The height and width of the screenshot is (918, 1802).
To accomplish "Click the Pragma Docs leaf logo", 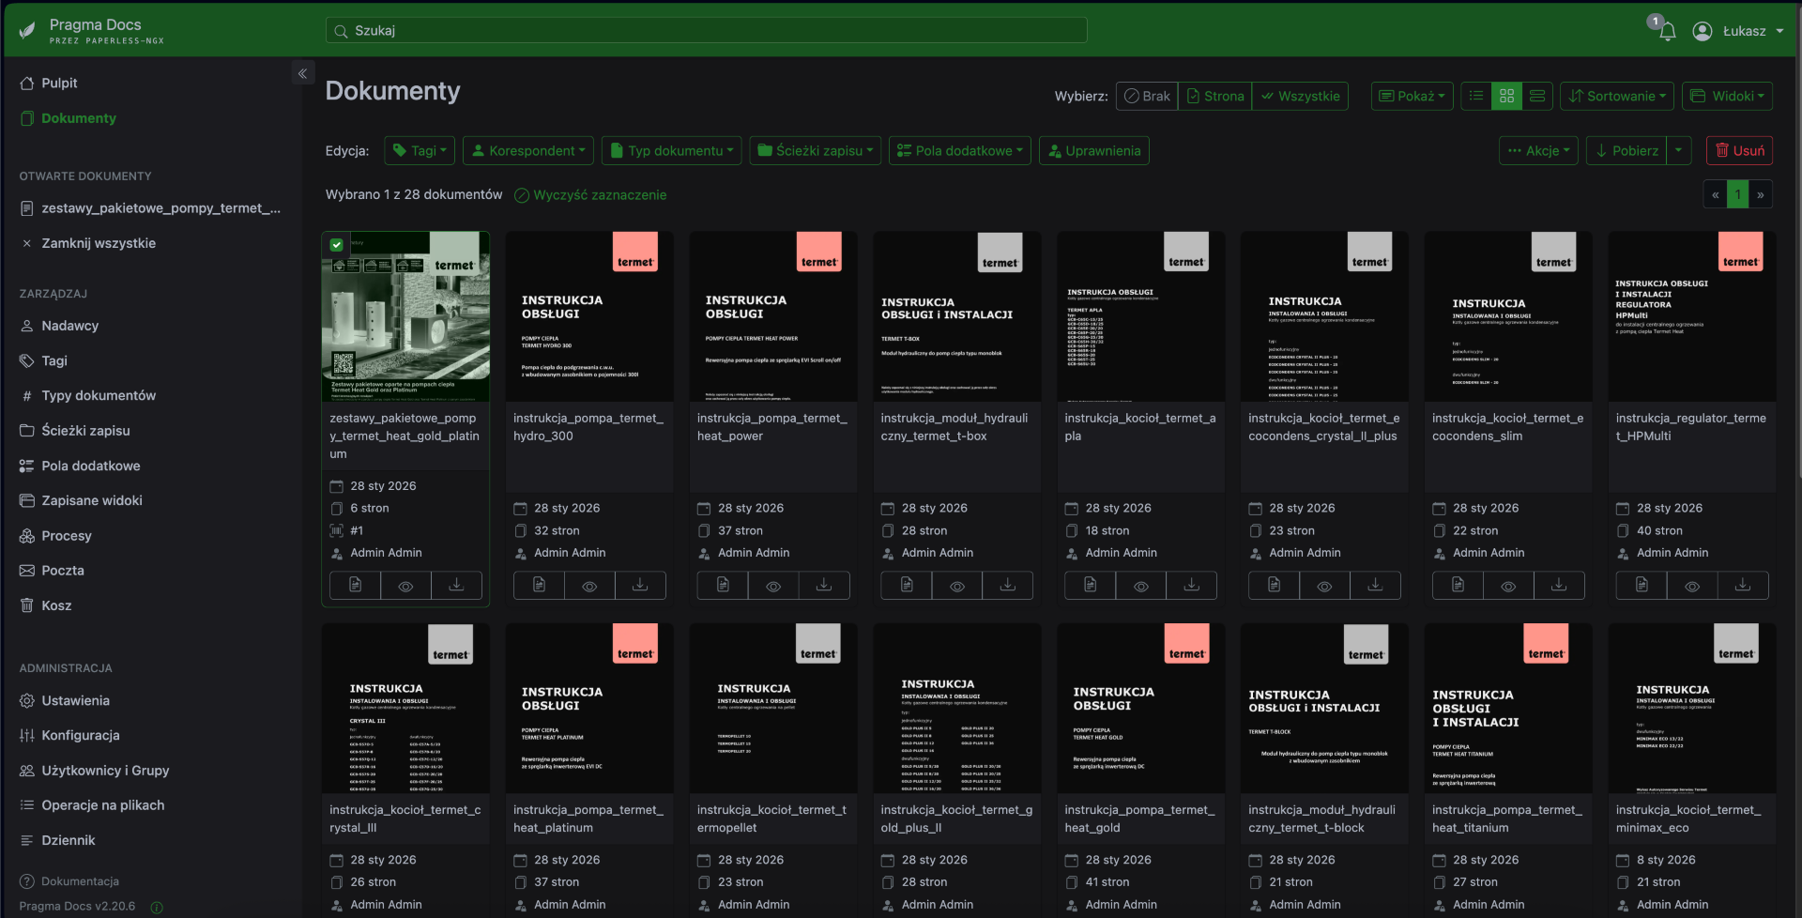I will [x=27, y=31].
